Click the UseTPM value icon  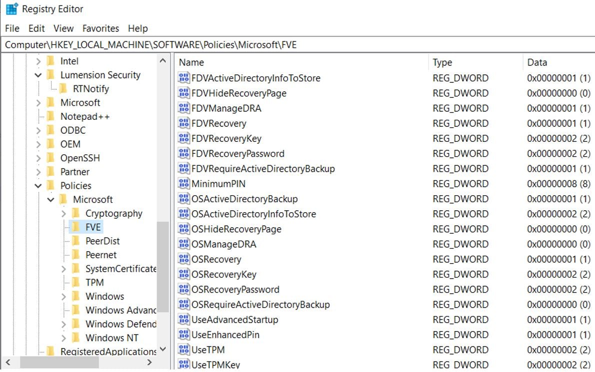[183, 350]
